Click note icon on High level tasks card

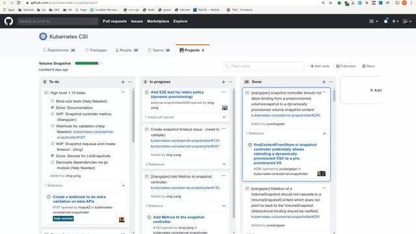(46, 93)
